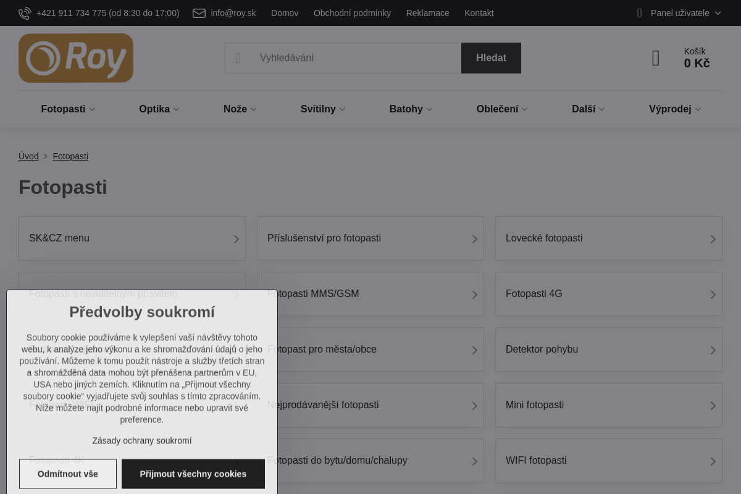
Task: Click arrow on Lovecké fotopasti tile
Action: coord(713,239)
